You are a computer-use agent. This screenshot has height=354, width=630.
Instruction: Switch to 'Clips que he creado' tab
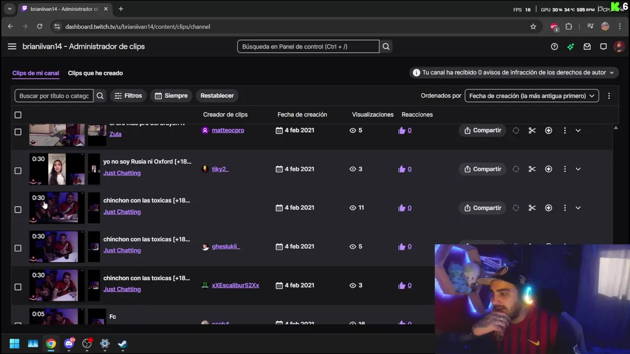[95, 73]
